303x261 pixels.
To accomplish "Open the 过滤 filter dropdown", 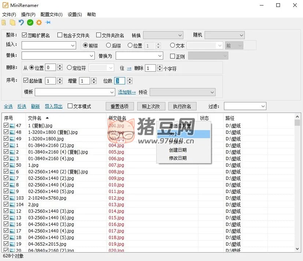I will click(245, 106).
